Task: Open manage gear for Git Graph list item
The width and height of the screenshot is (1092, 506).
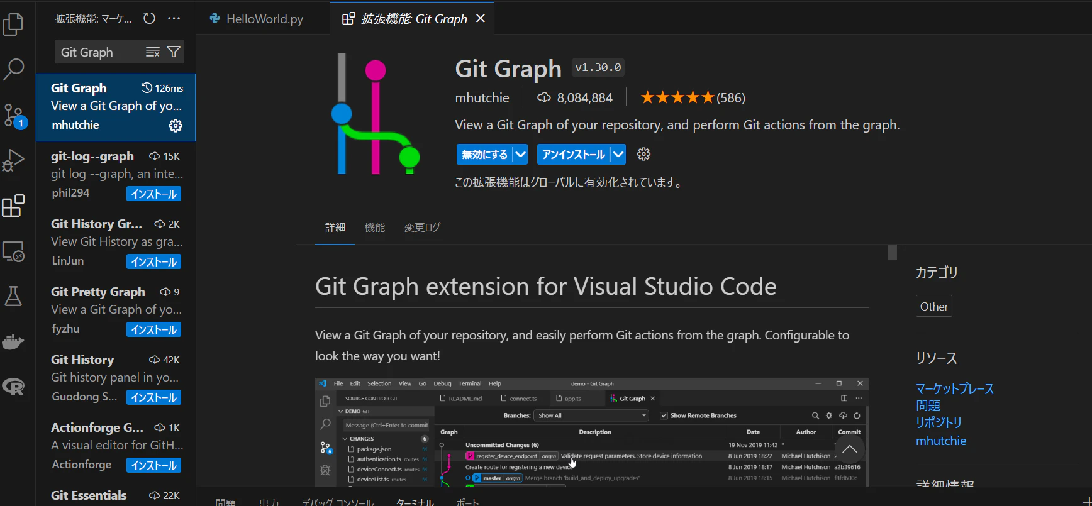Action: pyautogui.click(x=175, y=126)
